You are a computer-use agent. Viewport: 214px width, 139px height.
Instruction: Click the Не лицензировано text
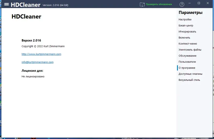[x=33, y=77]
